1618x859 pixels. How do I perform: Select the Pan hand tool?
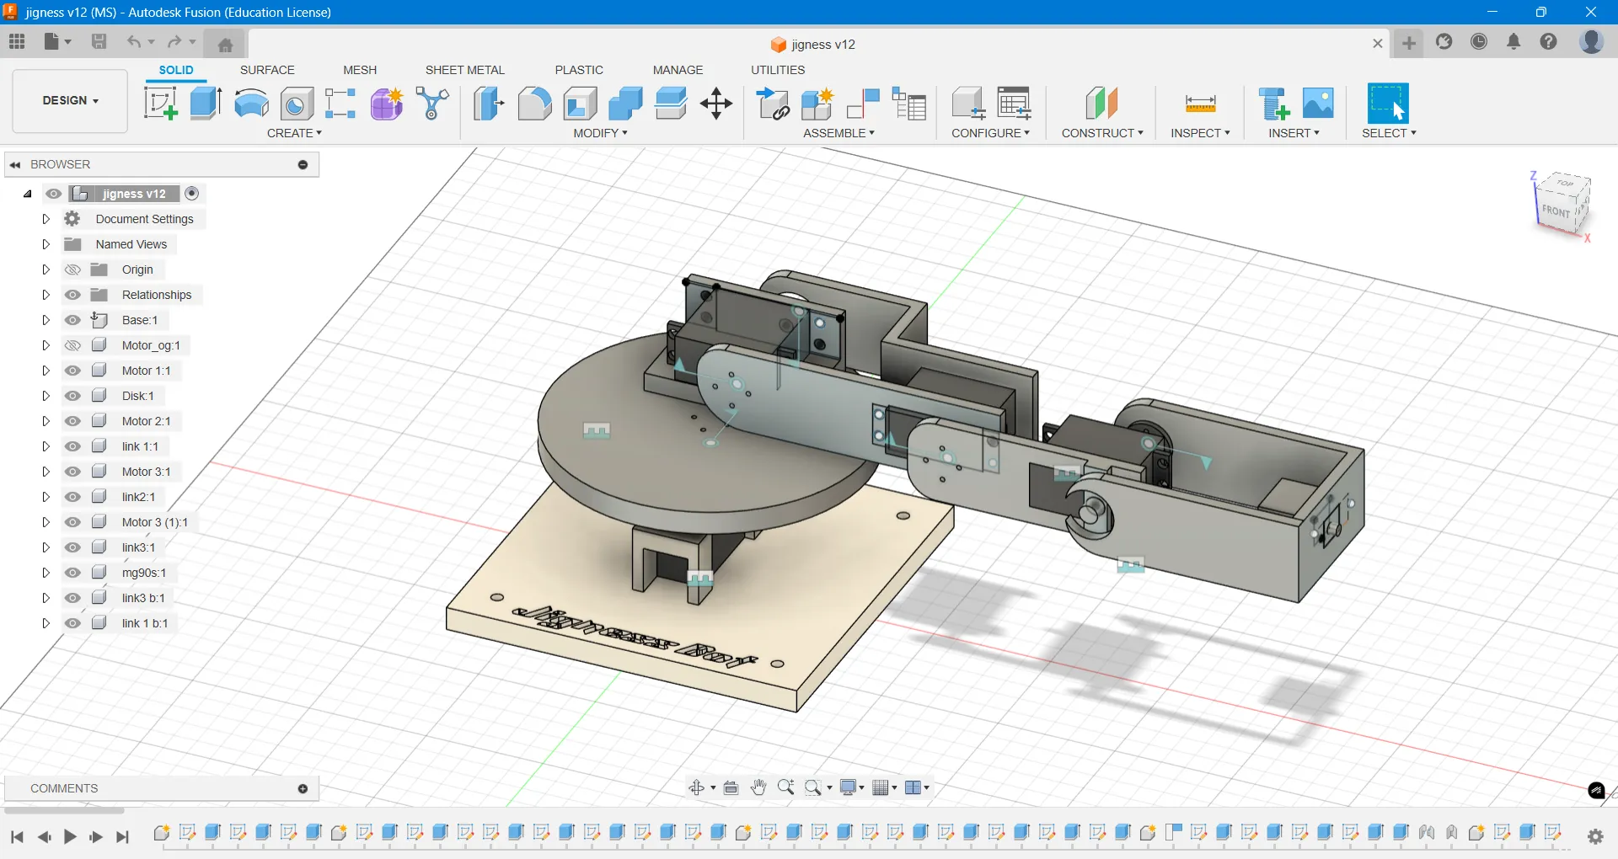tap(758, 787)
